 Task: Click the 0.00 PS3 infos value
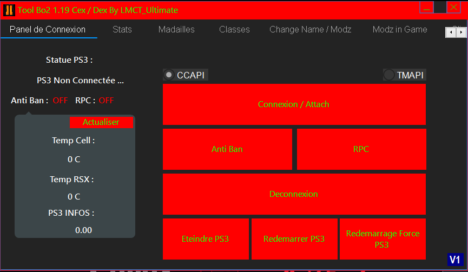click(x=83, y=230)
